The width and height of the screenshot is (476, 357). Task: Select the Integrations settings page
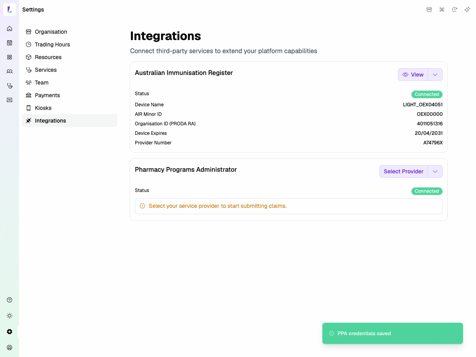(x=70, y=121)
